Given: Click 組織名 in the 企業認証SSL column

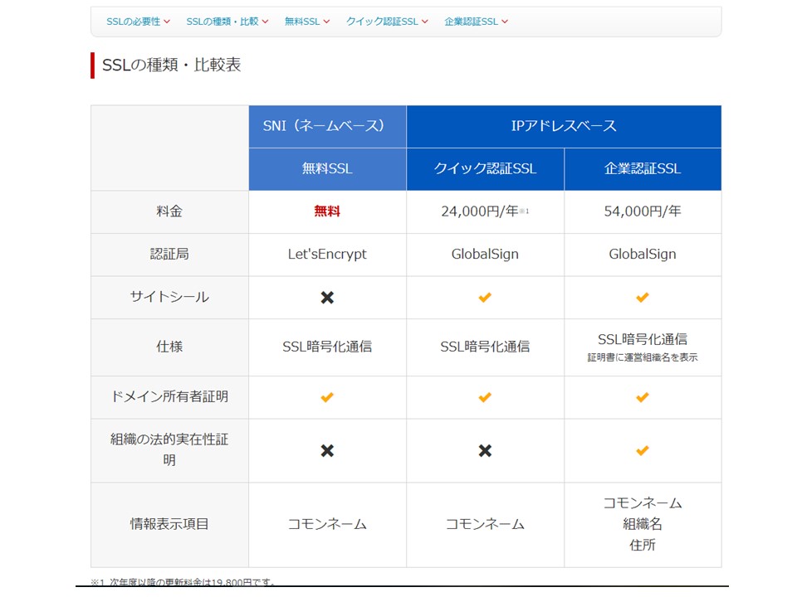Looking at the screenshot, I should pyautogui.click(x=643, y=524).
